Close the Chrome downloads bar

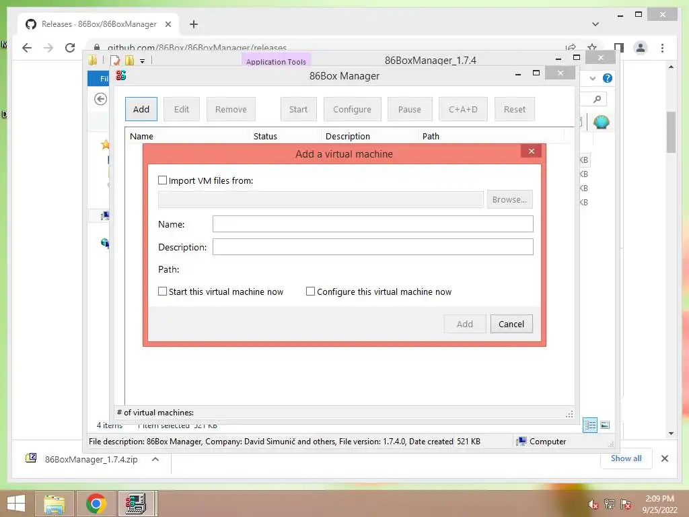point(664,458)
